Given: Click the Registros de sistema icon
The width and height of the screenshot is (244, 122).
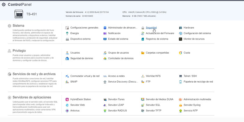Looking at the screenshot, I should coord(143,39).
